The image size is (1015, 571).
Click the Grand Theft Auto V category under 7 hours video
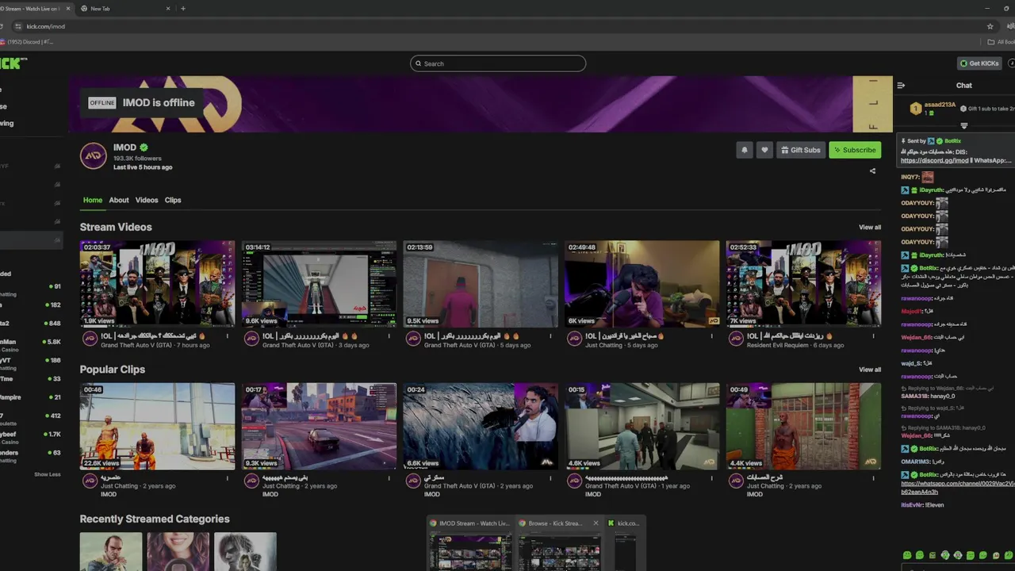[x=137, y=345]
